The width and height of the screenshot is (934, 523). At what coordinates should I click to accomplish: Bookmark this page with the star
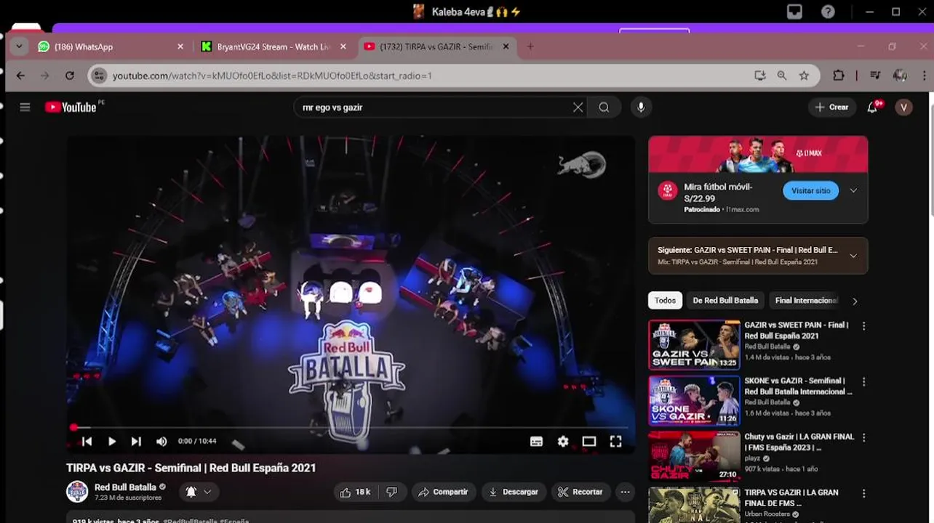coord(804,76)
